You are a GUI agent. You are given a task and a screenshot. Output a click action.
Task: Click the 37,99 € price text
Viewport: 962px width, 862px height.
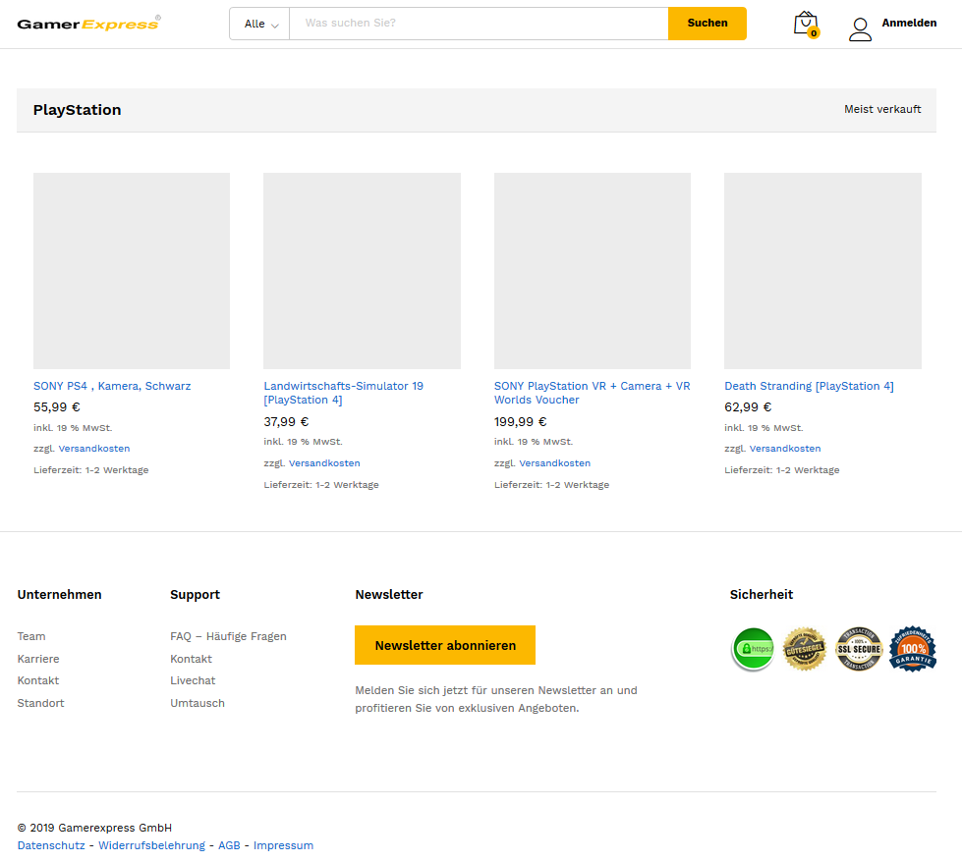tap(286, 422)
